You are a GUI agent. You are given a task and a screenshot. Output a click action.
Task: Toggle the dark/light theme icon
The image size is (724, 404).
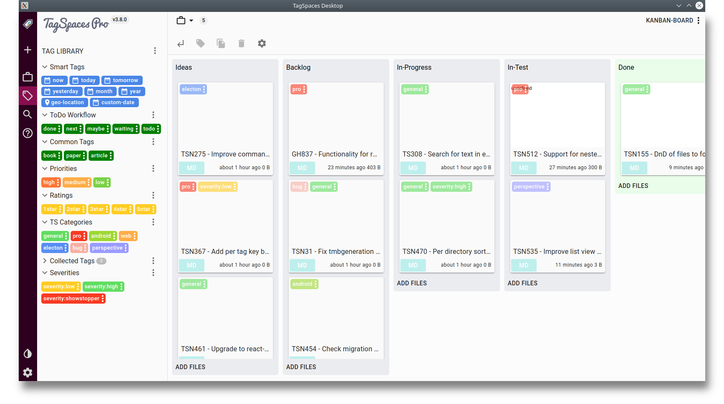tap(28, 353)
